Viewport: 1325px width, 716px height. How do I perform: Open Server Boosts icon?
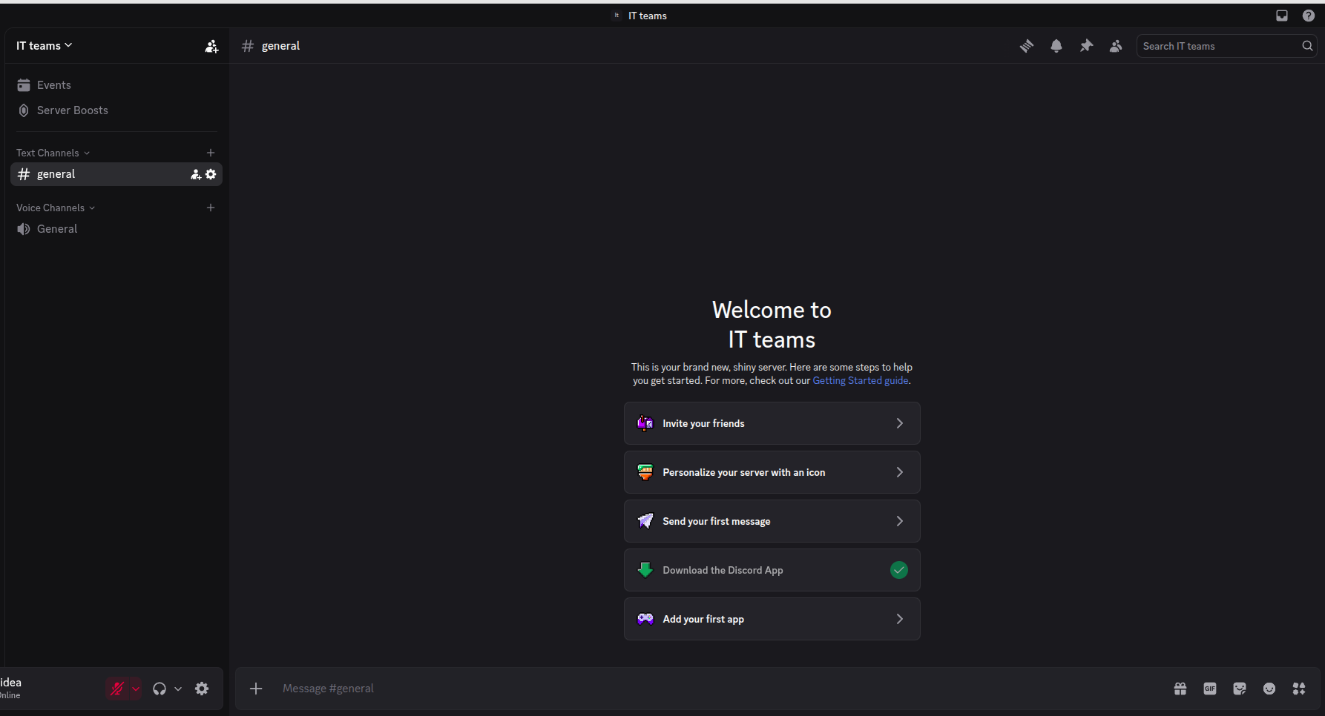click(24, 110)
